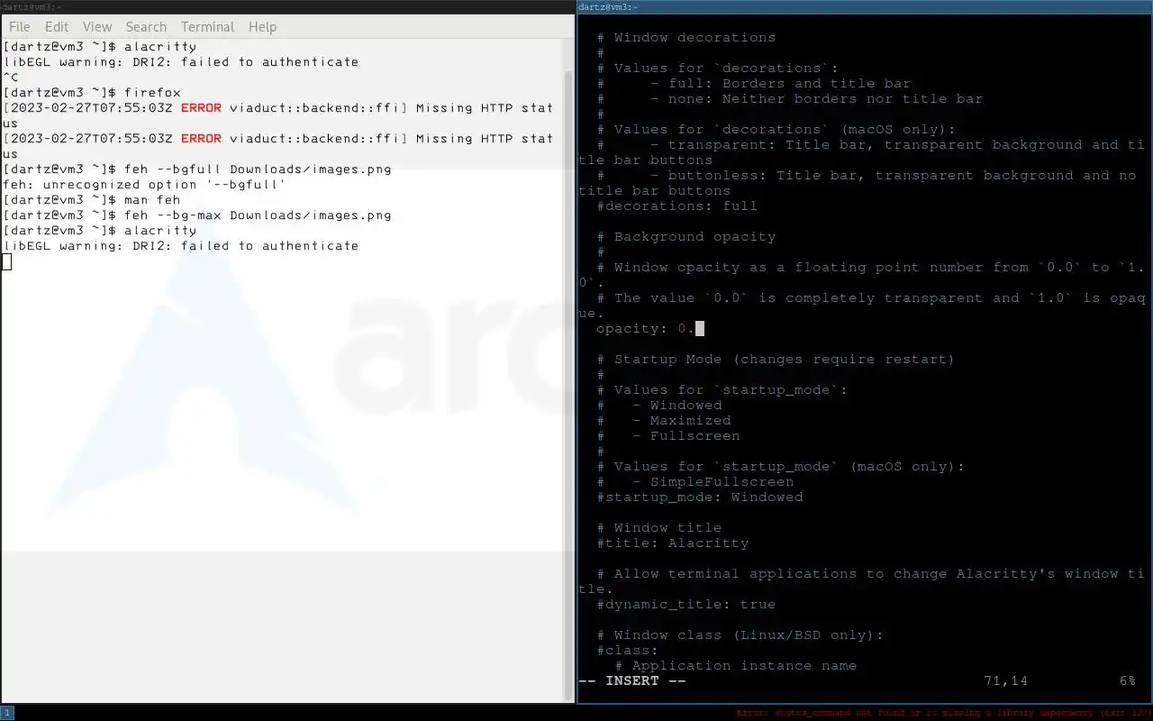Click the '- full: Borders and title bar' line
This screenshot has width=1153, height=721.
753,84
